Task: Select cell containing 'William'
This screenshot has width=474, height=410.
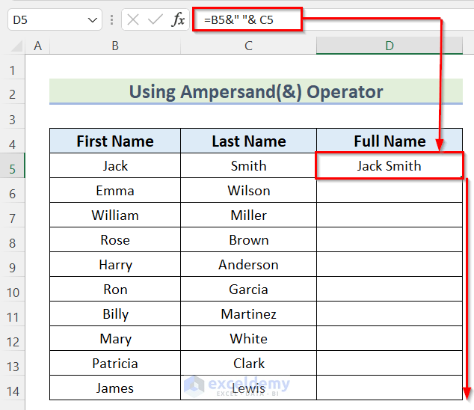Action: [115, 215]
